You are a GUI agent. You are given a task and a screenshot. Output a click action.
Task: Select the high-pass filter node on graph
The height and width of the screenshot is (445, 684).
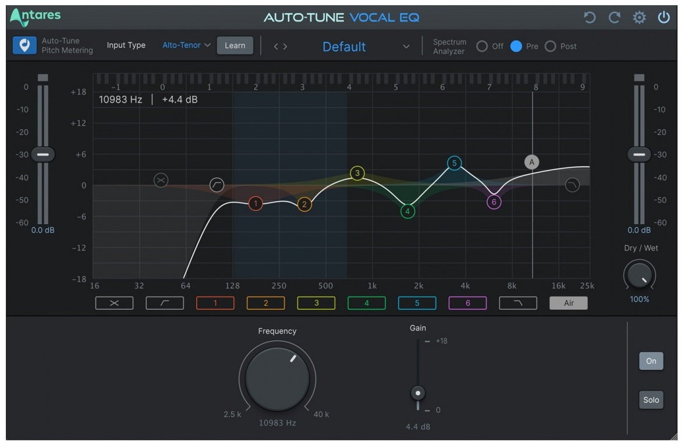coord(217,185)
